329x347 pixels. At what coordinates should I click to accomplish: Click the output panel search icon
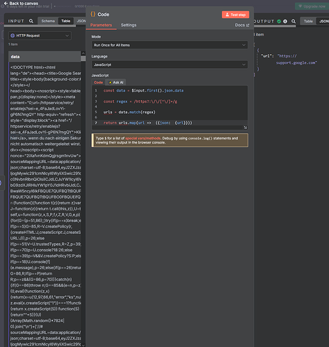[294, 22]
